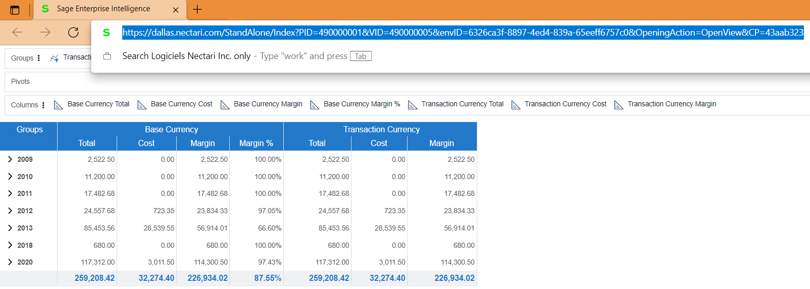Switch to the Sage Enterprise Intelligence tab

point(103,9)
